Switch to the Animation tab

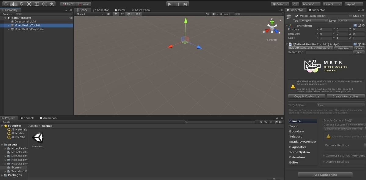click(48, 118)
